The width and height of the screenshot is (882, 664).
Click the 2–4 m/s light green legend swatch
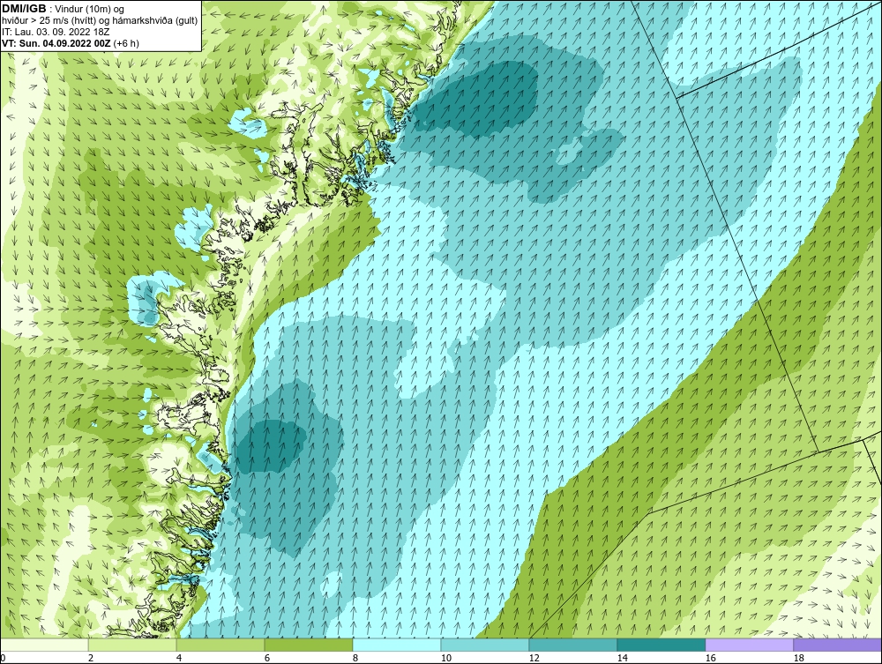[x=132, y=645]
